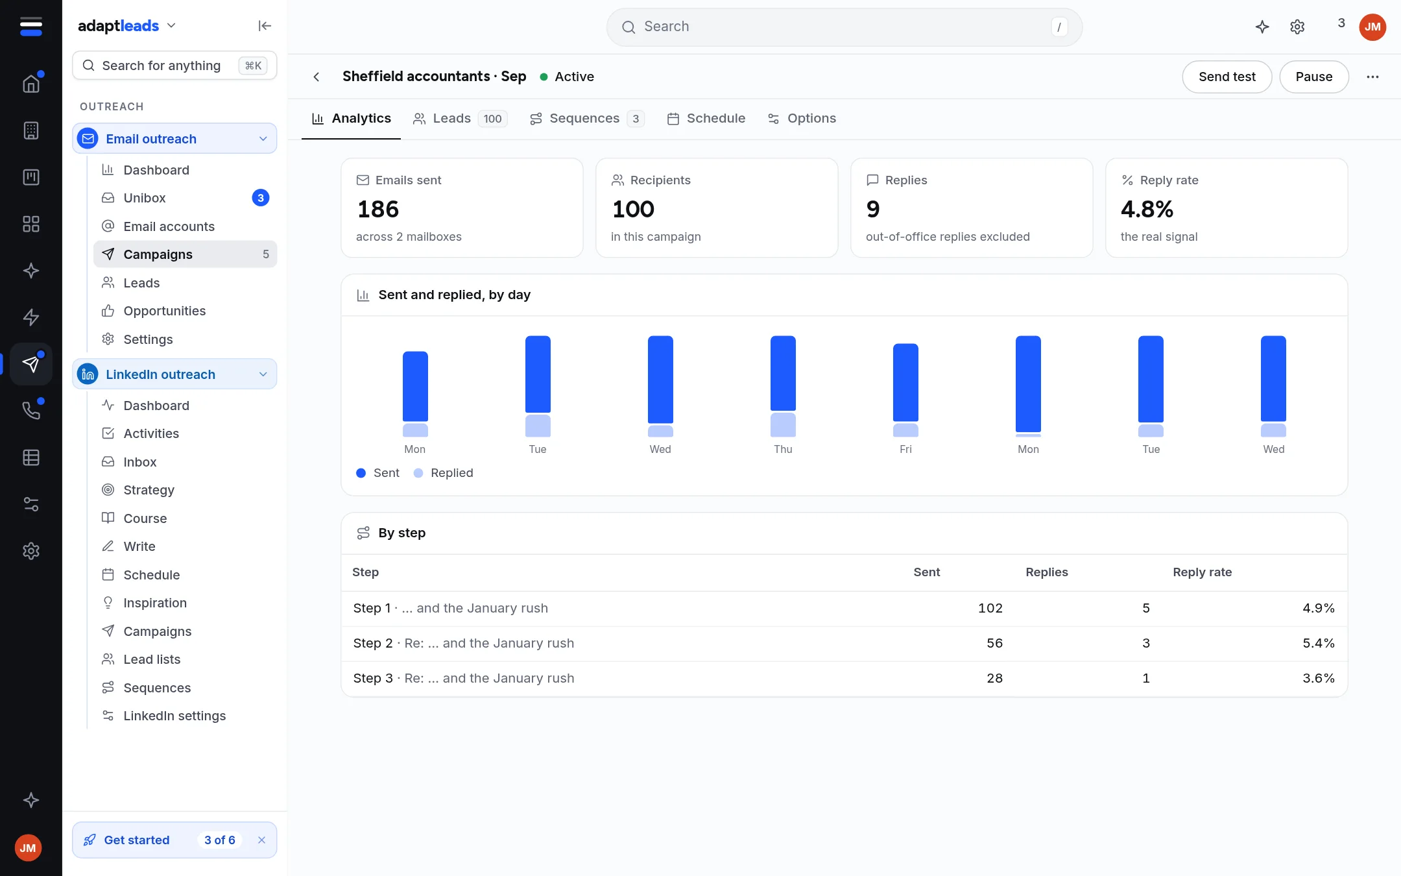Open Activities in sidebar

coord(185,433)
